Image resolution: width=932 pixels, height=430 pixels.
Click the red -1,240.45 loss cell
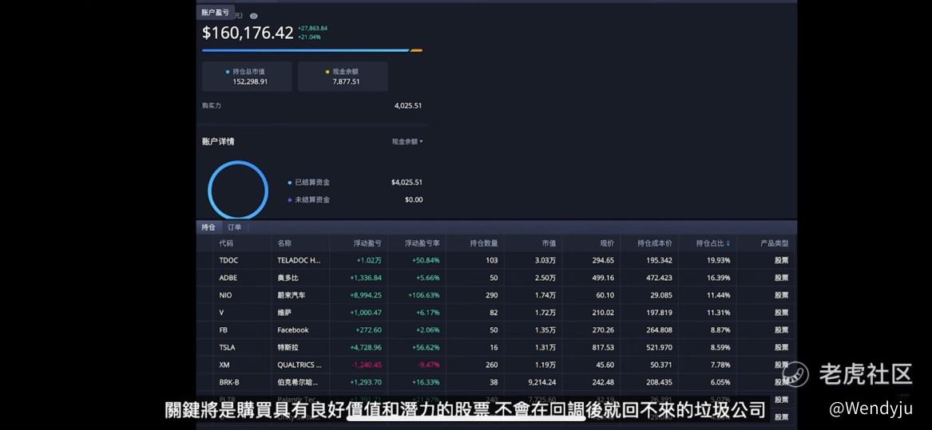(366, 365)
